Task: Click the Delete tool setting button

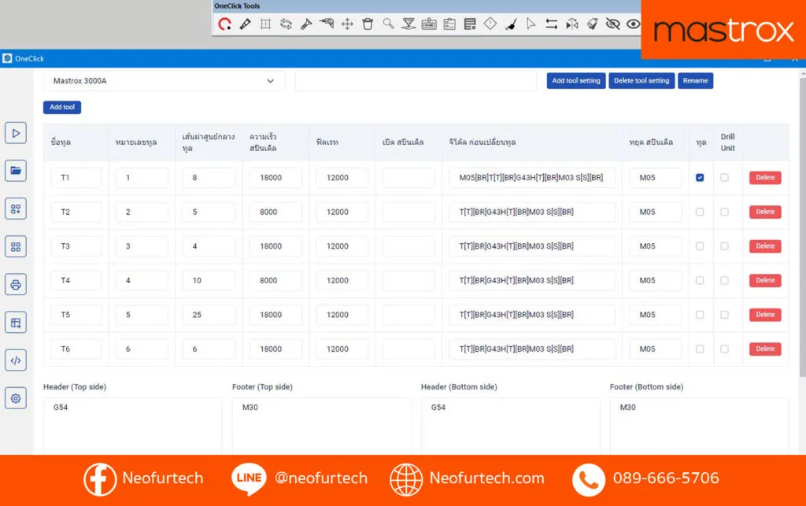Action: click(x=641, y=80)
